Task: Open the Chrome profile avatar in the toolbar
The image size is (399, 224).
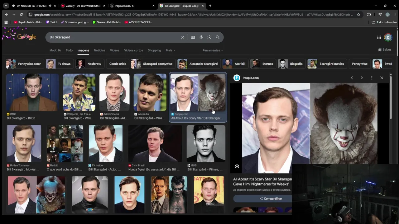Action: 387,15
